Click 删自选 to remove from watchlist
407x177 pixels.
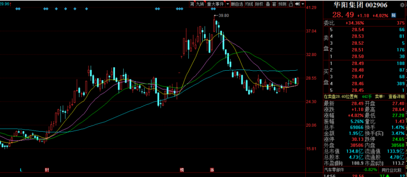click(x=237, y=4)
